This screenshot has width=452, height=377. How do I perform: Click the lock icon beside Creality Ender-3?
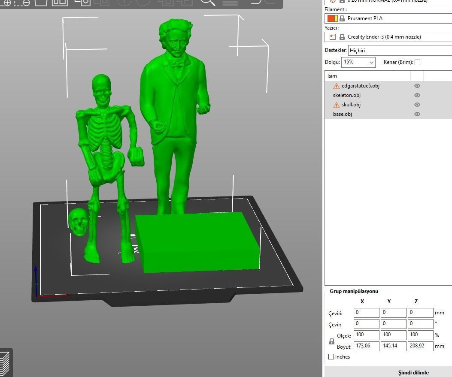[x=342, y=37]
